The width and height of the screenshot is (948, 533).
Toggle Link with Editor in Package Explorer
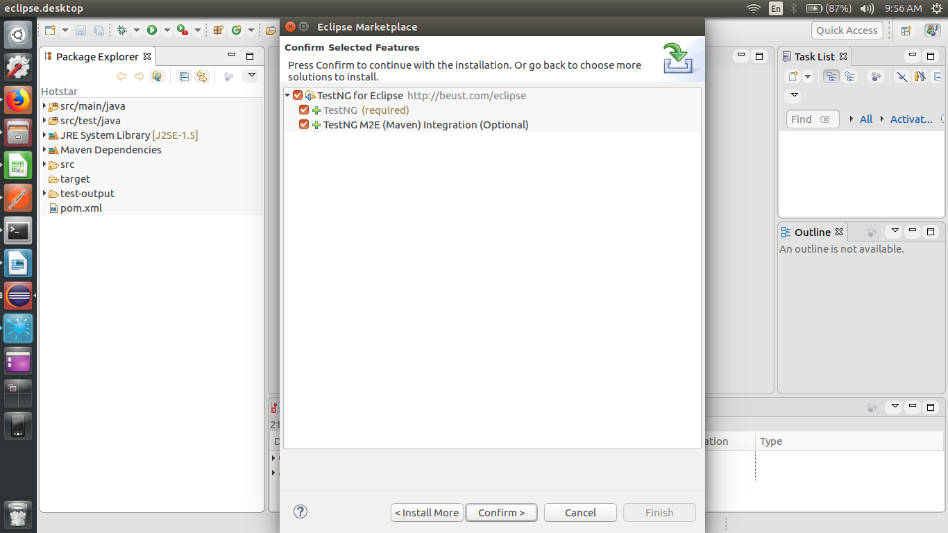click(x=203, y=76)
